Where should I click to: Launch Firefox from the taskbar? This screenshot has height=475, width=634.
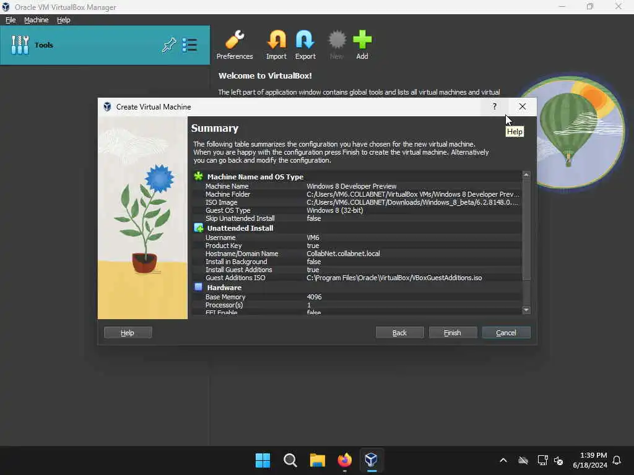344,460
